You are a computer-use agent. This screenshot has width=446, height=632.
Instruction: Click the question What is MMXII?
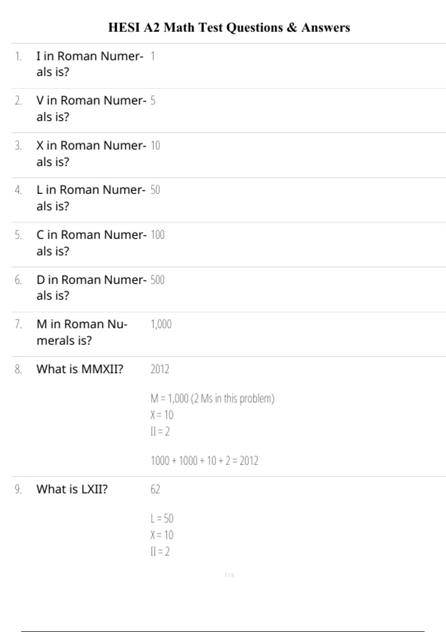pos(80,369)
